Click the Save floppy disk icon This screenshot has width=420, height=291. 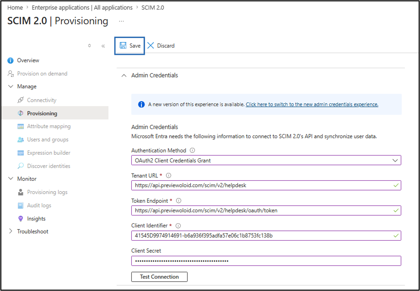click(x=123, y=46)
